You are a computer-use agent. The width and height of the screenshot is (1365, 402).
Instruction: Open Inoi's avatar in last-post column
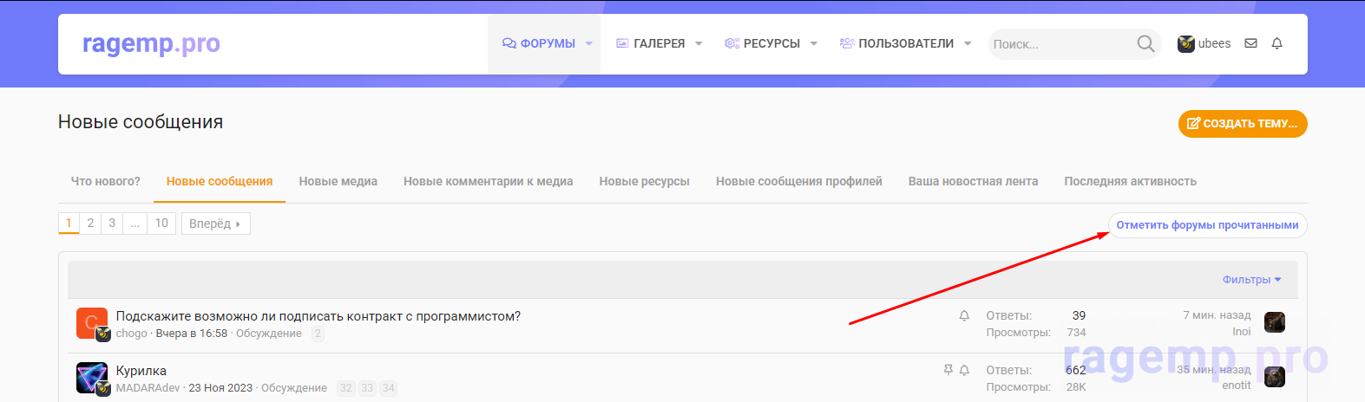[1274, 322]
